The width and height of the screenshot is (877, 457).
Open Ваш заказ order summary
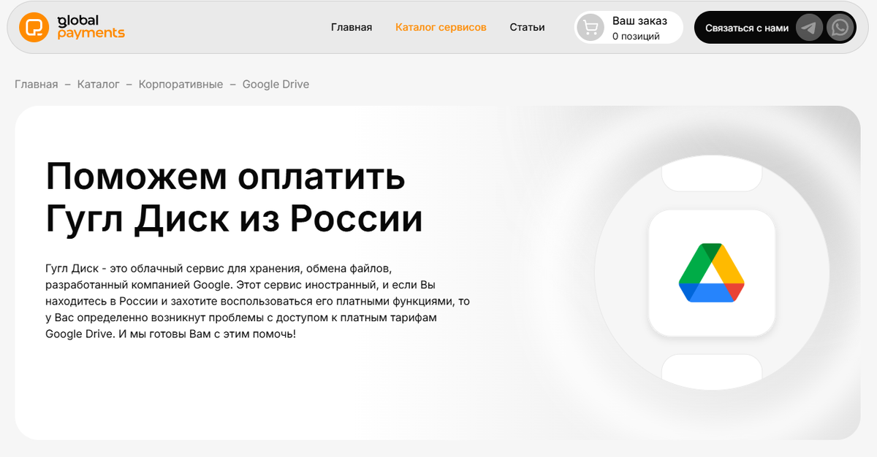(629, 28)
